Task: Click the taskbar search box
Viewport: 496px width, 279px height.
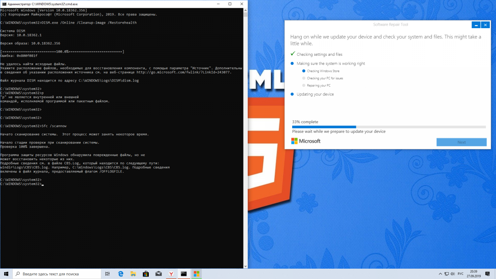Action: point(57,274)
